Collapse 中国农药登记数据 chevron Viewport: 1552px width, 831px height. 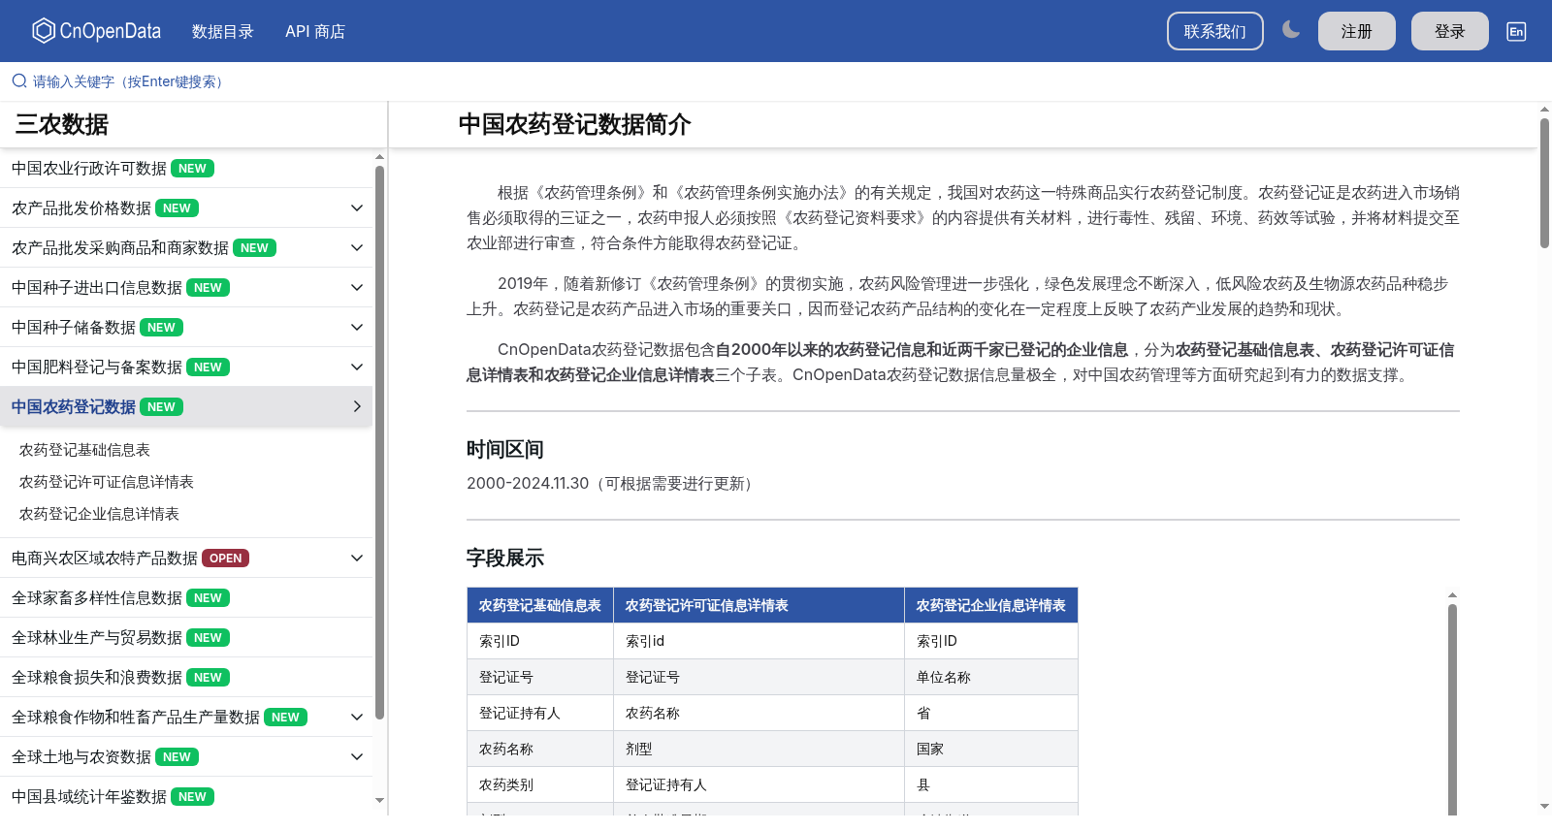coord(357,407)
